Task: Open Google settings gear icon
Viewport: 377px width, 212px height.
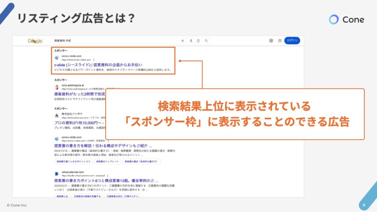Action: tap(271, 40)
